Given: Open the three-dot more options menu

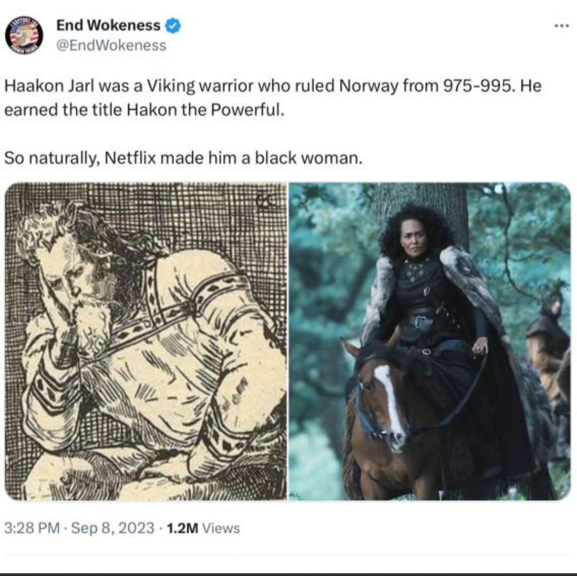Looking at the screenshot, I should pyautogui.click(x=562, y=26).
